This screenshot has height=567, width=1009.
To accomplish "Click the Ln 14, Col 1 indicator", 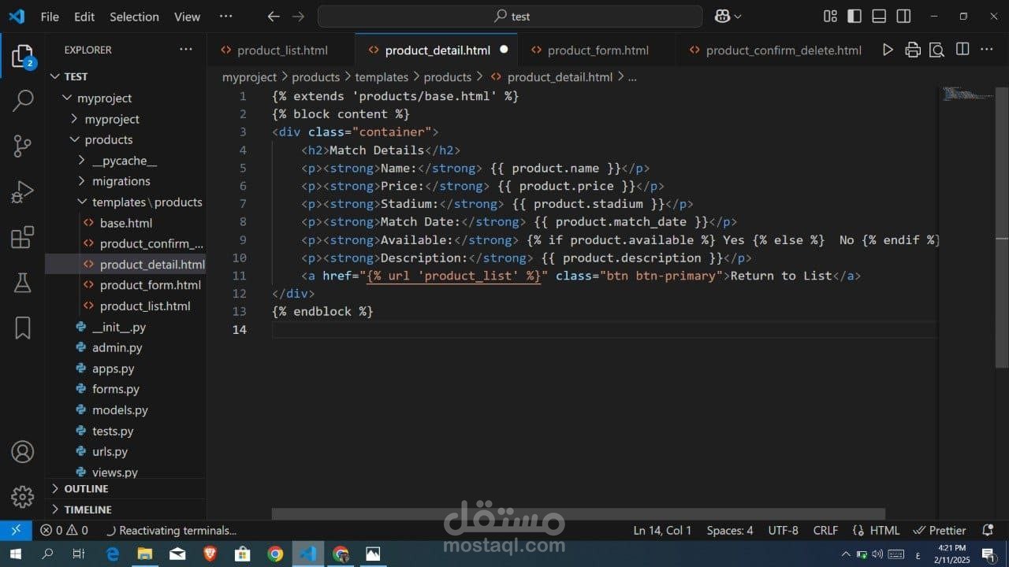I will tap(662, 530).
